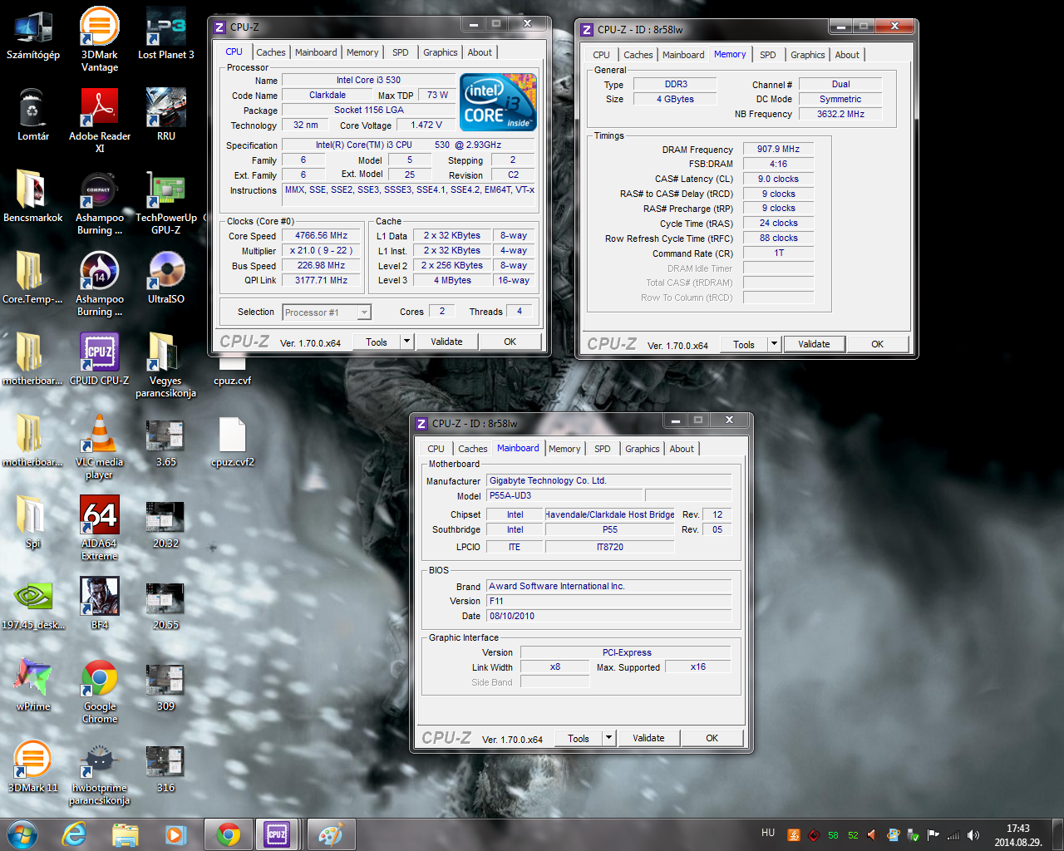Open wPrime desktop icon
1064x851 pixels.
click(x=33, y=684)
